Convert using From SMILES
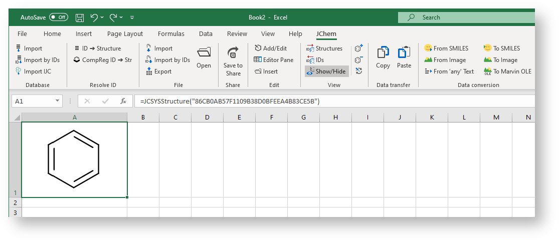The width and height of the screenshot is (559, 241). click(446, 48)
